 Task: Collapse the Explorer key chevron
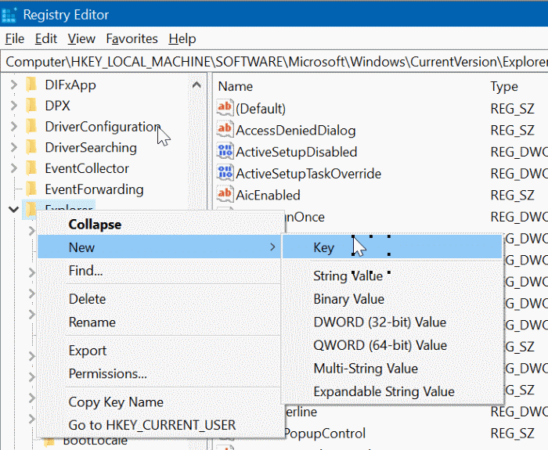click(x=13, y=210)
